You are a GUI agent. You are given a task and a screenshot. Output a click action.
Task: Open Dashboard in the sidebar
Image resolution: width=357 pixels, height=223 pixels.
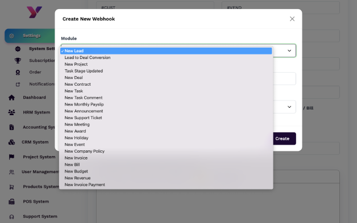coord(34,97)
